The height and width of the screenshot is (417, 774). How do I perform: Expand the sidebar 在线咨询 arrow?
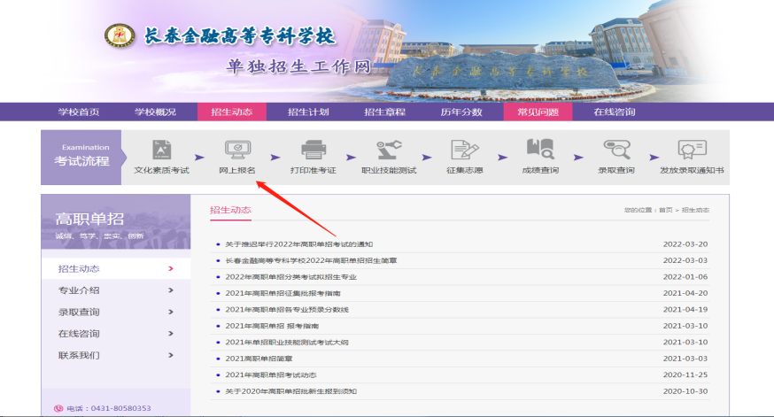[171, 334]
